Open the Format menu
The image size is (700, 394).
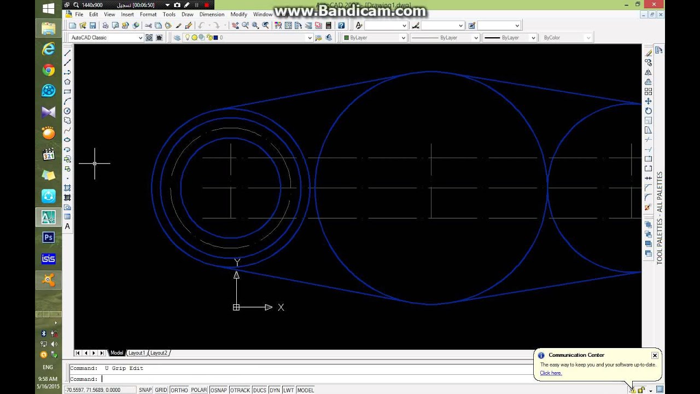tap(148, 14)
